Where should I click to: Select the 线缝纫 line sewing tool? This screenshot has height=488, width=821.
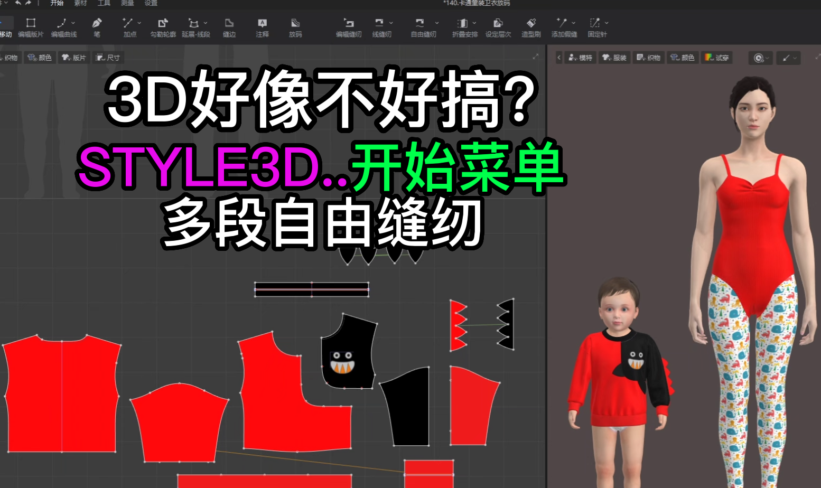coord(381,27)
